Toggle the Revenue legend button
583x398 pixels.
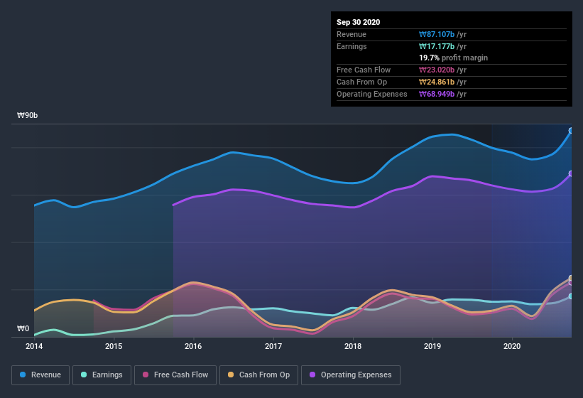[x=40, y=375]
